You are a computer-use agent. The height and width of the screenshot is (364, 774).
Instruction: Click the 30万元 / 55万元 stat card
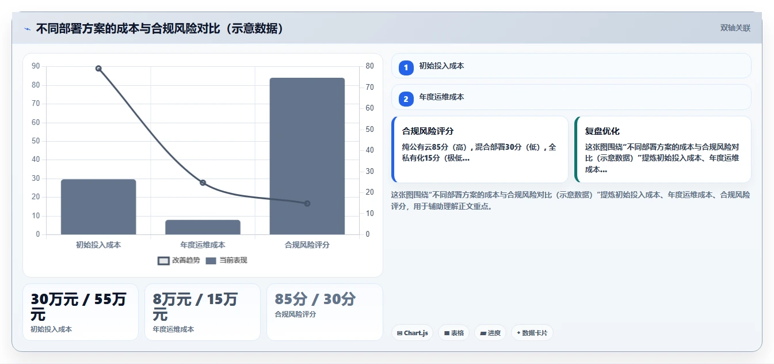[x=81, y=312]
